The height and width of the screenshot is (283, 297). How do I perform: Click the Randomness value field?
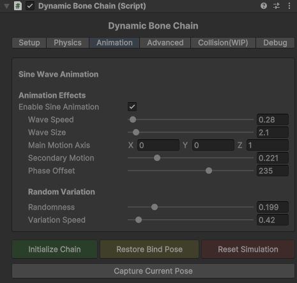tap(273, 207)
